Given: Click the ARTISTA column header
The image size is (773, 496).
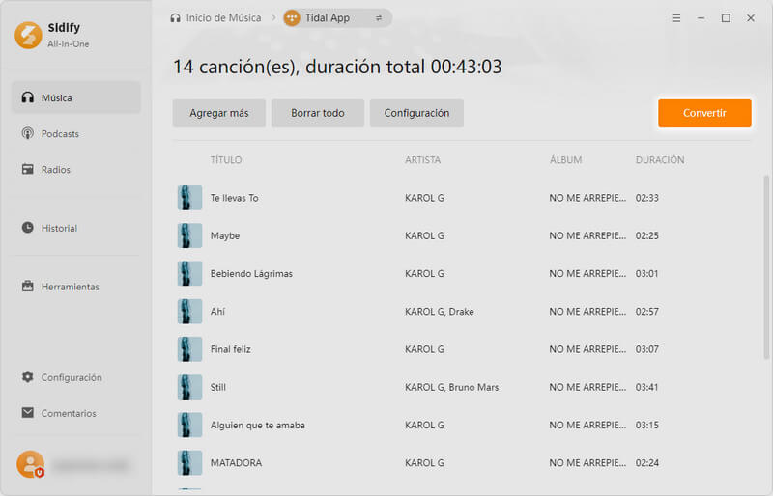Looking at the screenshot, I should [x=422, y=159].
